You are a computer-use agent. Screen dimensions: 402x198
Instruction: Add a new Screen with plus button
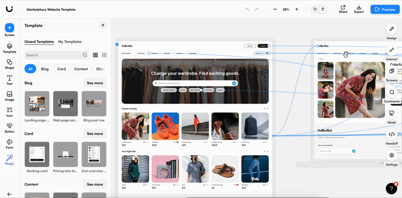coord(10,28)
